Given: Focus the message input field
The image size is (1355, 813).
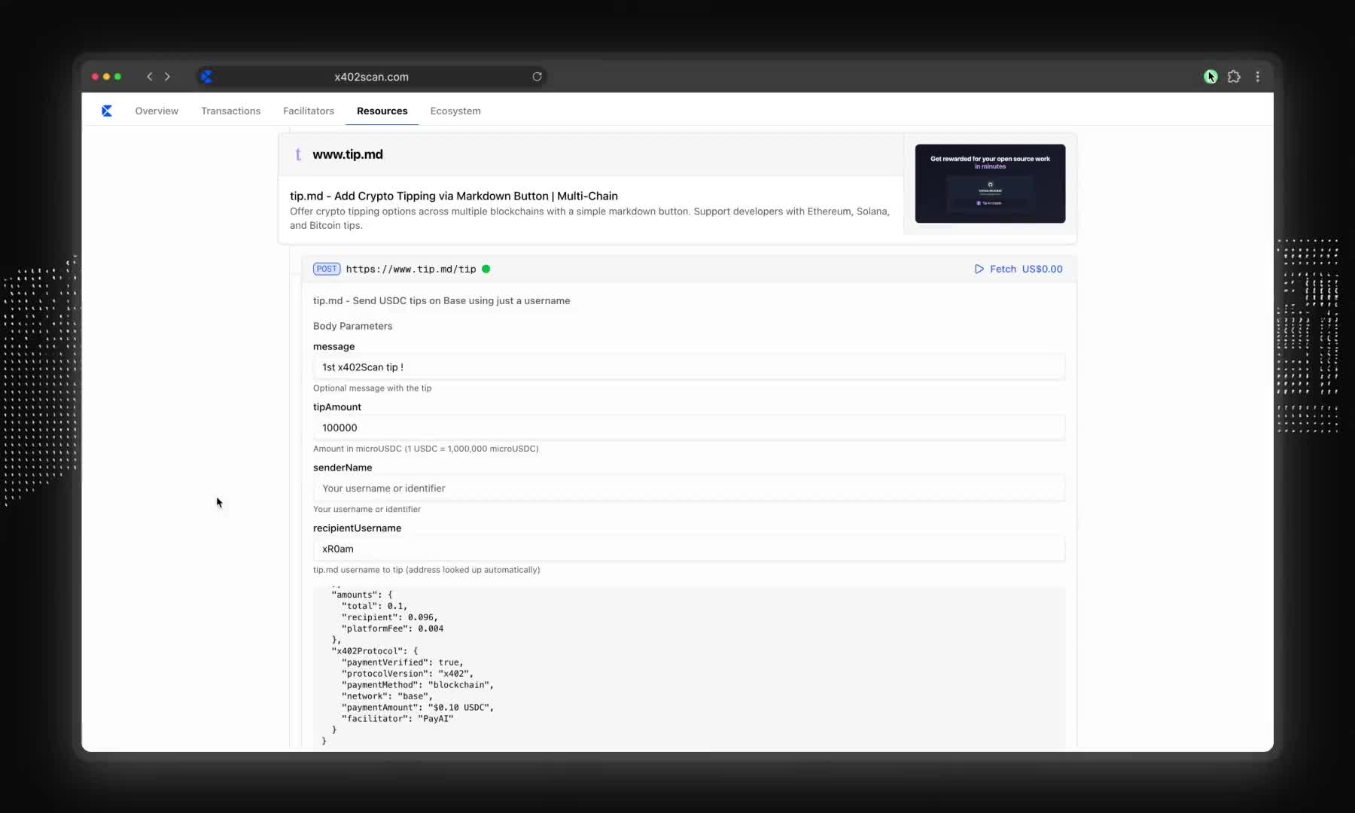Looking at the screenshot, I should pos(689,367).
